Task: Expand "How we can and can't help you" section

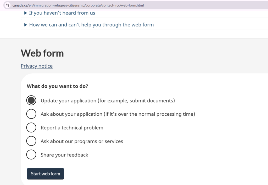Action: click(91, 25)
